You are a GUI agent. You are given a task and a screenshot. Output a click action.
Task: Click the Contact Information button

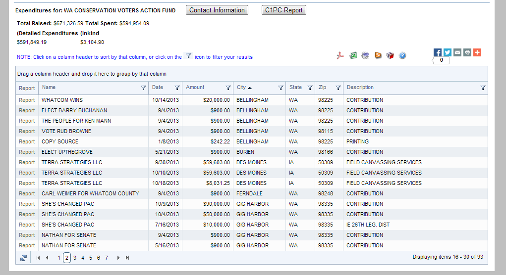pyautogui.click(x=217, y=10)
